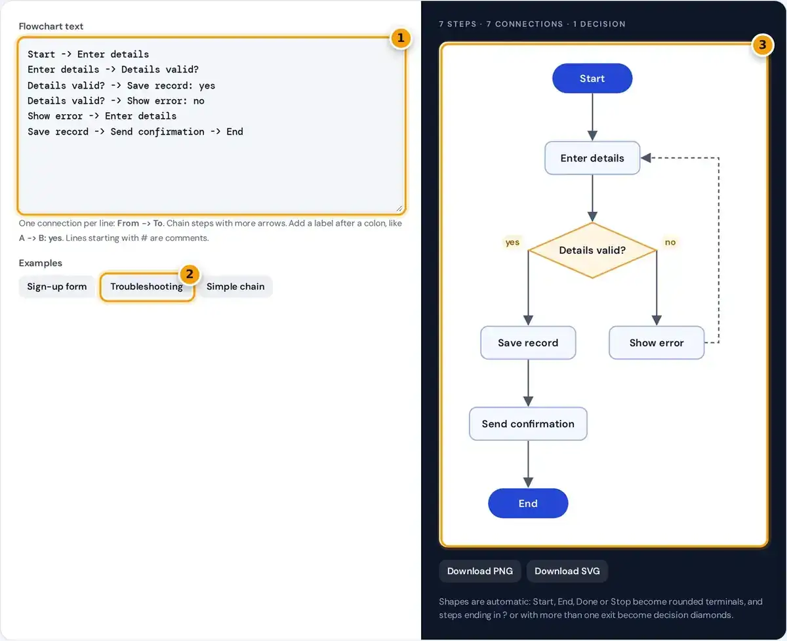Click the Save record step box
The height and width of the screenshot is (641, 787).
point(528,342)
